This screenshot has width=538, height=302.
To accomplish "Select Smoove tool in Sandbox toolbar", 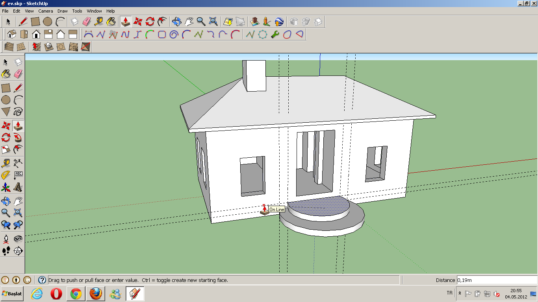I will coord(36,47).
